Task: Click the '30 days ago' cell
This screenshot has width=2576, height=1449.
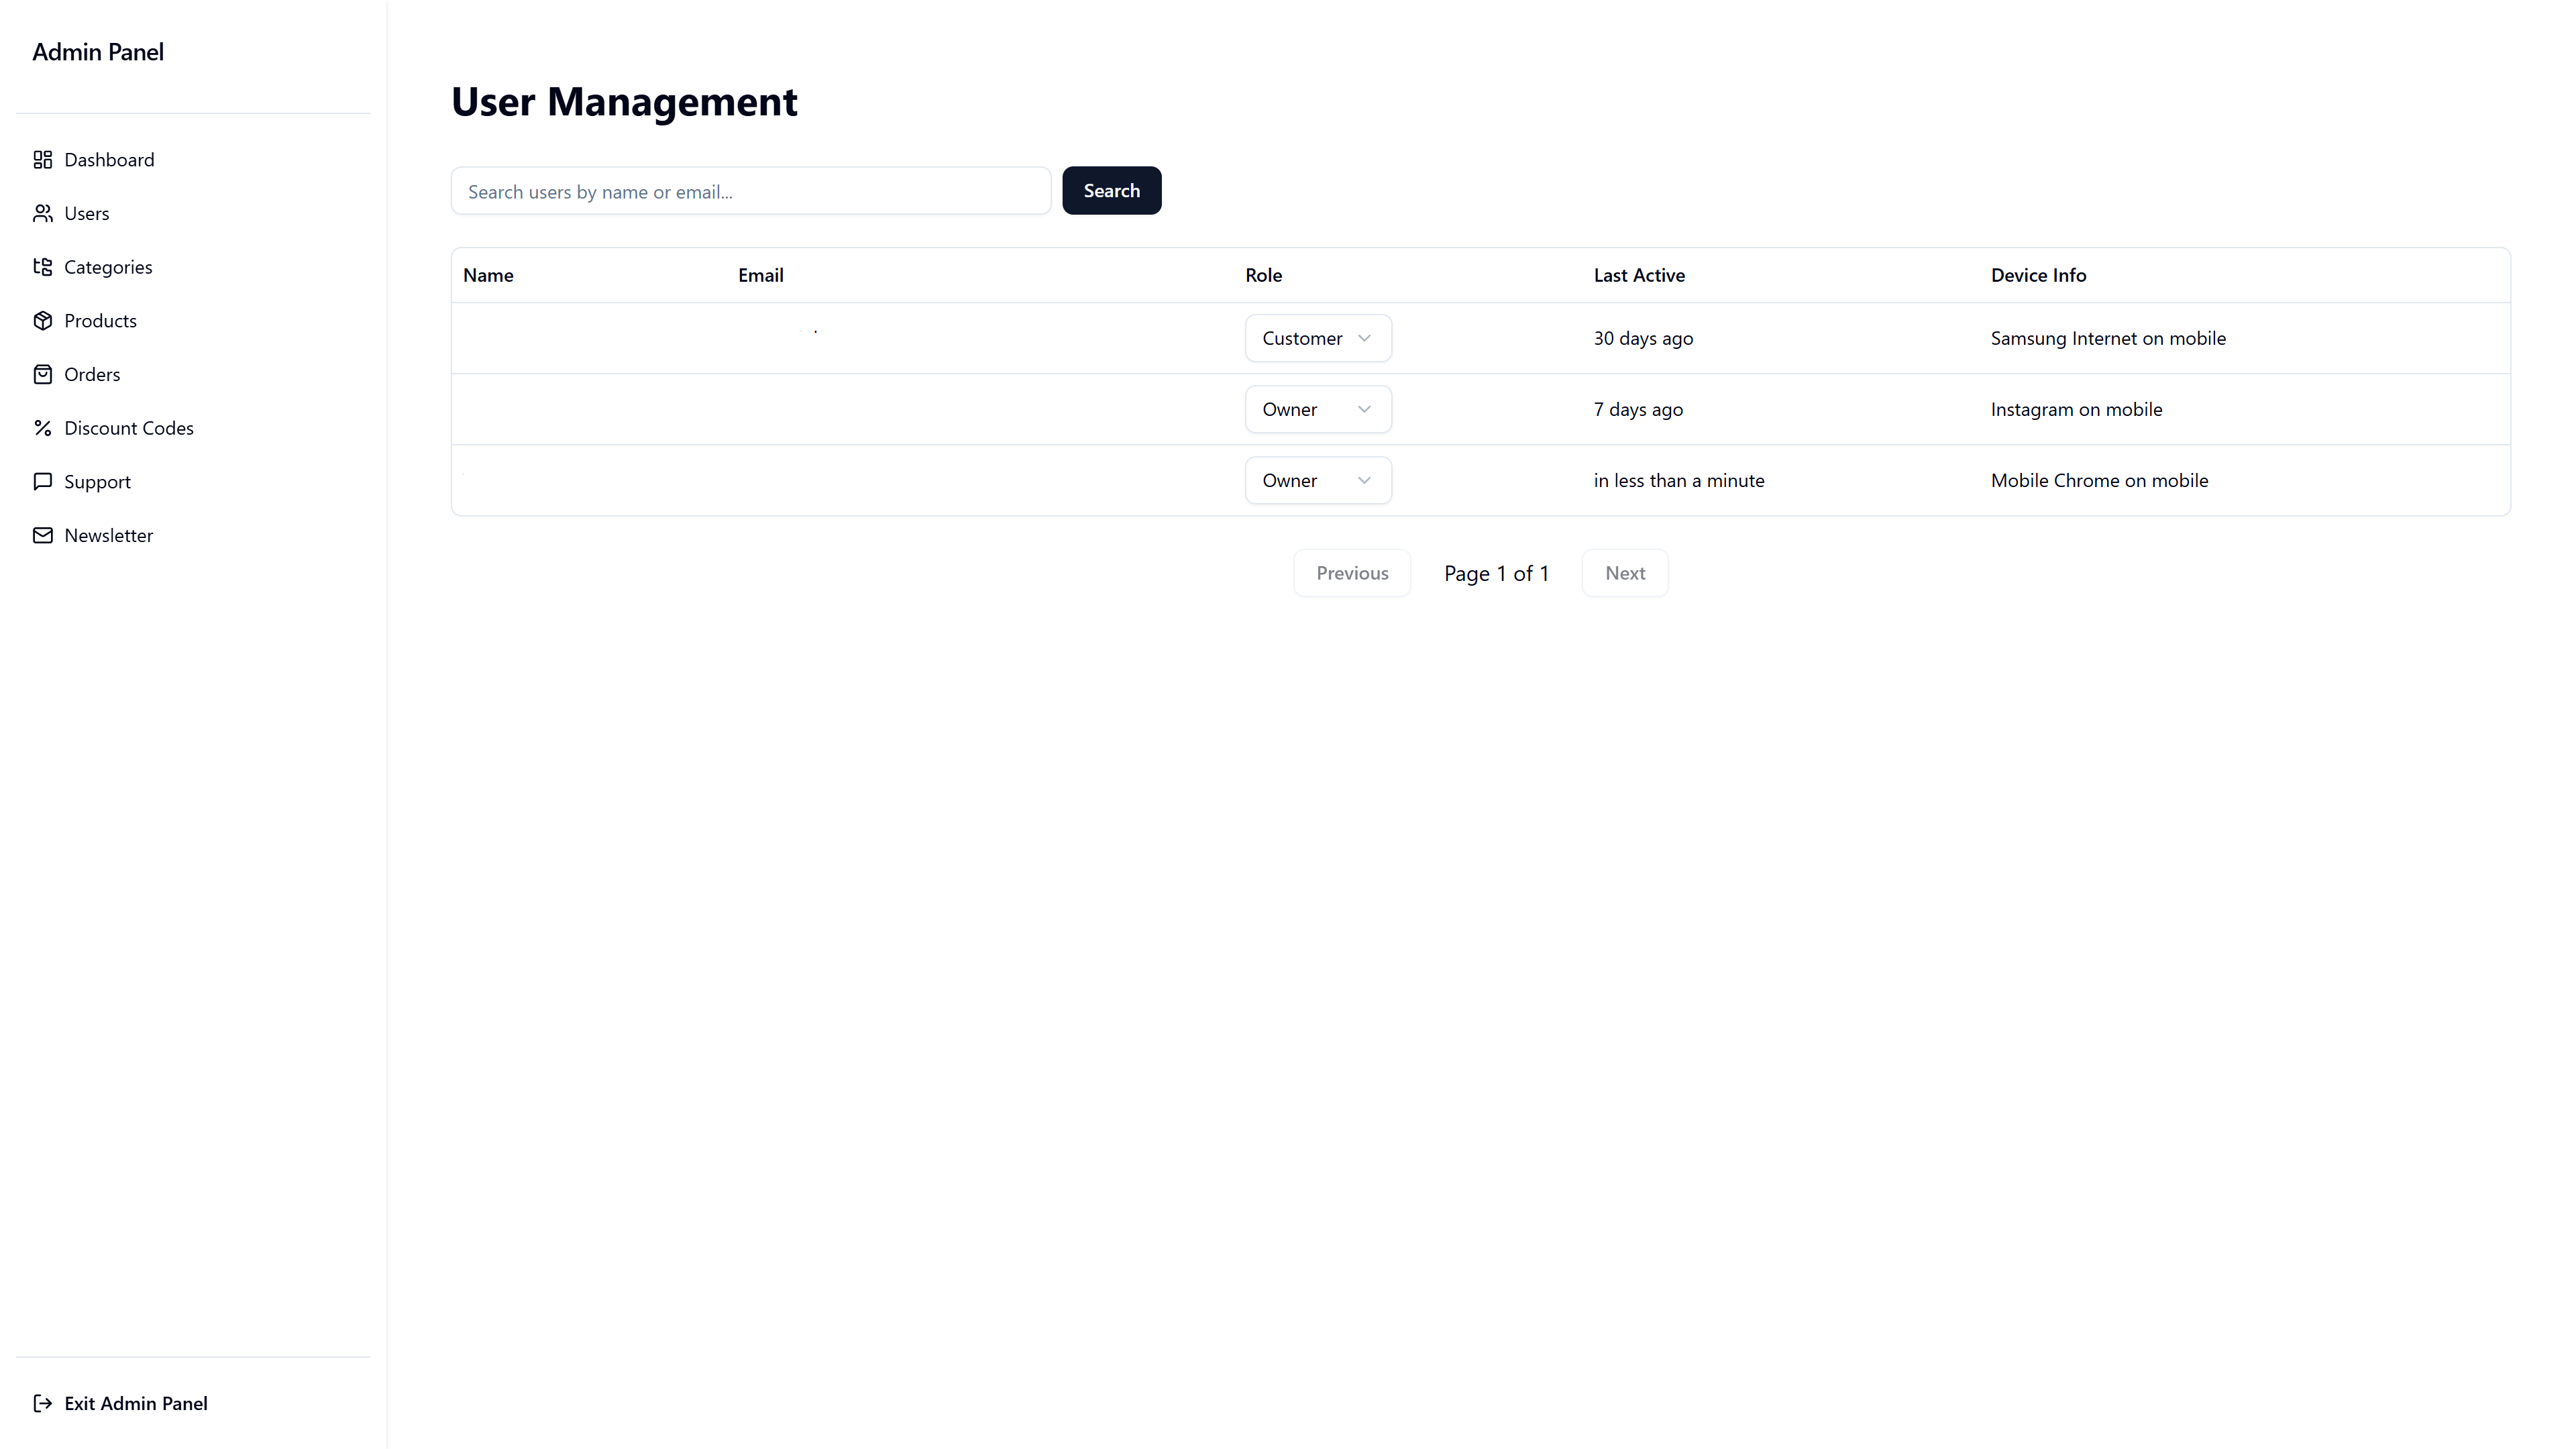Action: click(x=1643, y=338)
